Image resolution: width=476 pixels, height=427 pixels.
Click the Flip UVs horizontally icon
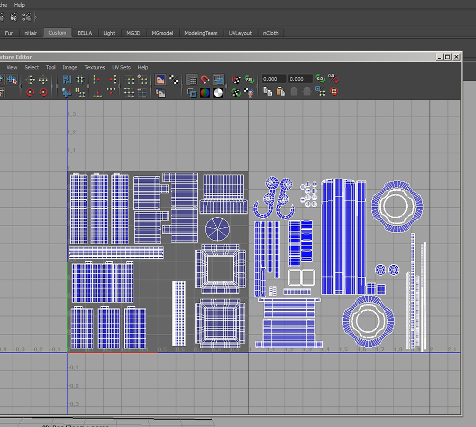(x=30, y=80)
